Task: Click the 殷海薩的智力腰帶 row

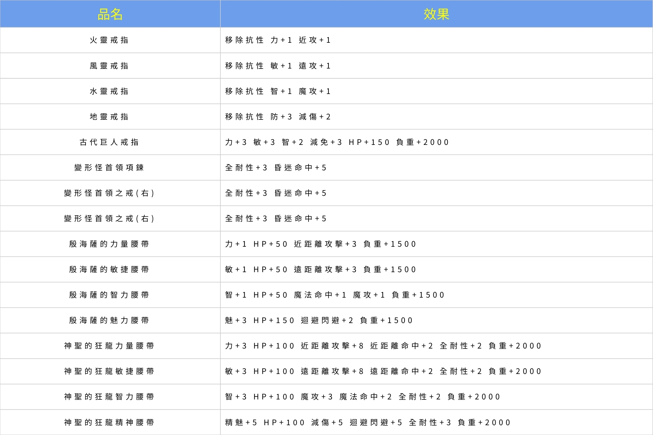Action: click(x=110, y=295)
